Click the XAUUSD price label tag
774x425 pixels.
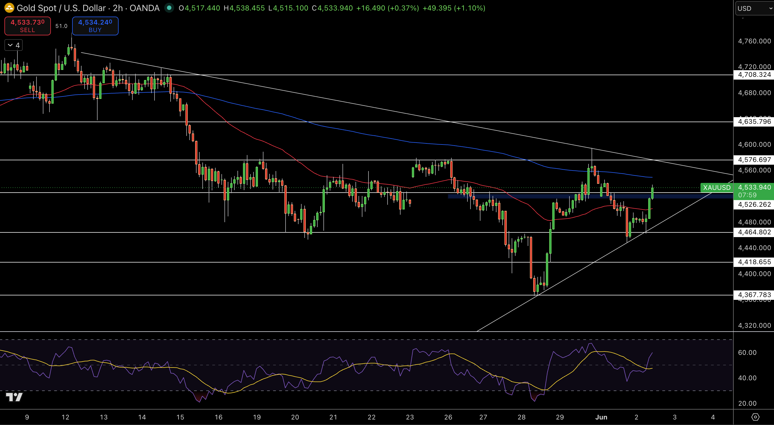pos(717,187)
